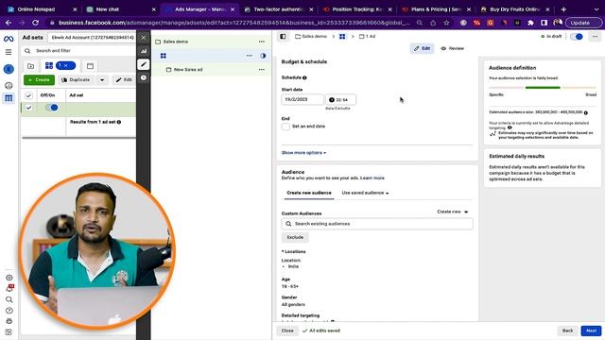Image resolution: width=605 pixels, height=340 pixels.
Task: Open the Create new dropdown for custom audiences
Action: click(x=452, y=212)
